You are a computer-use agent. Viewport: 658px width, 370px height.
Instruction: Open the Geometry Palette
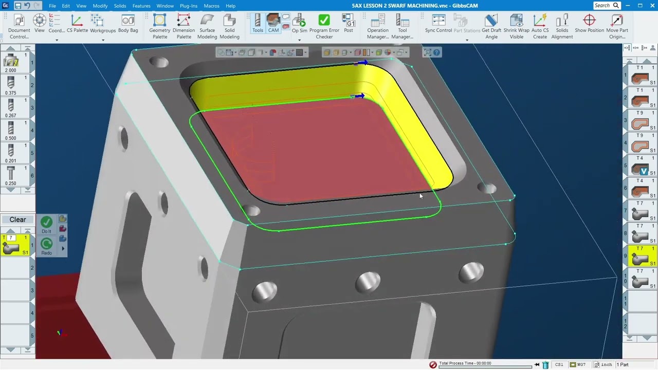[160, 27]
